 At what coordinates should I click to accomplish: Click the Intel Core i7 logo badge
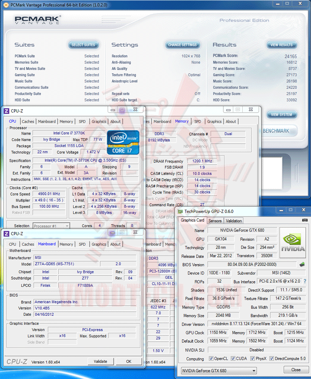(x=123, y=143)
